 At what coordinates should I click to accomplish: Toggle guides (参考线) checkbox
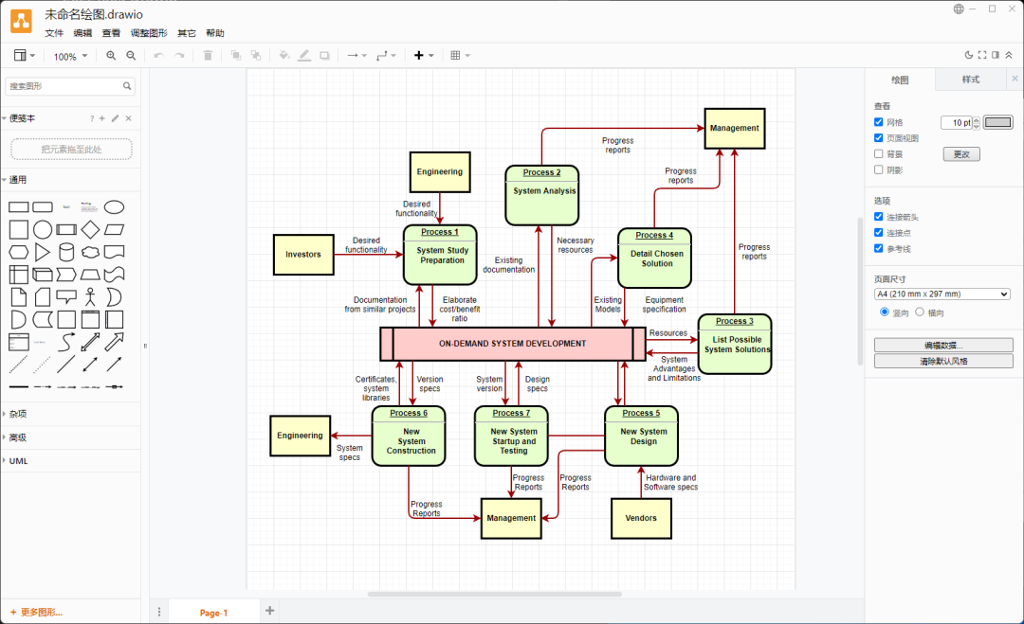878,248
